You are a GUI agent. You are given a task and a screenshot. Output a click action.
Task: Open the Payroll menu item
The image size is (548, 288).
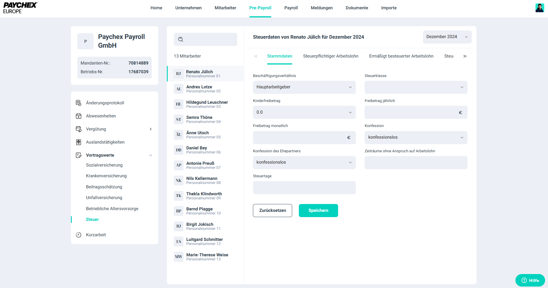pos(291,8)
